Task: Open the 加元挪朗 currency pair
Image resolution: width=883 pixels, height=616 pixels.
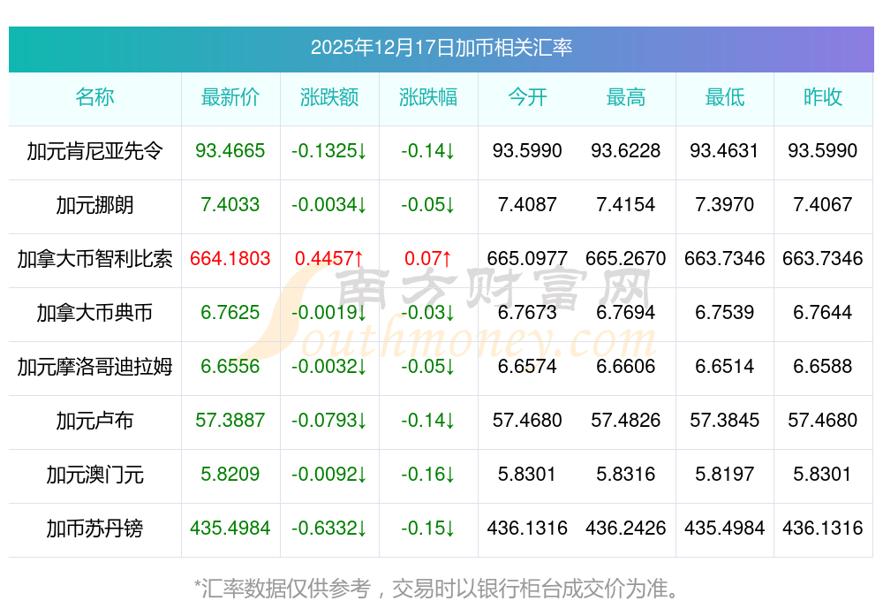Action: (94, 205)
